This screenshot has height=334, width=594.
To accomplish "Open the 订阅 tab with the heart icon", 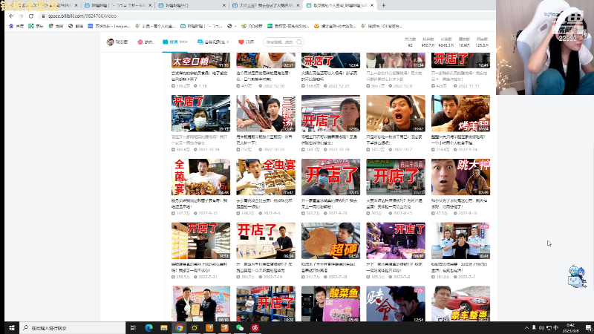I will click(247, 42).
